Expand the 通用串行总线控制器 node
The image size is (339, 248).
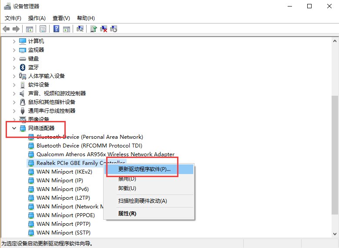[x=14, y=111]
